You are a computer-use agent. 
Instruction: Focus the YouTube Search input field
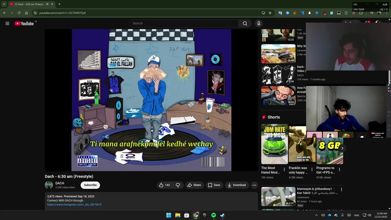(x=184, y=24)
